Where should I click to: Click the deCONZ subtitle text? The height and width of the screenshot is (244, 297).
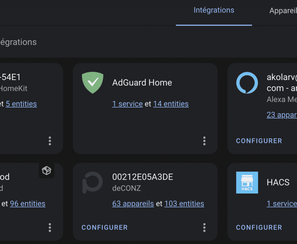click(x=126, y=188)
